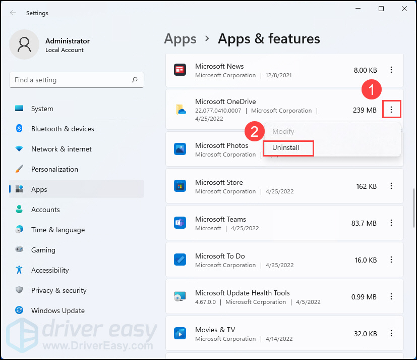Click the Gaming controller icon
The width and height of the screenshot is (417, 360).
point(19,249)
